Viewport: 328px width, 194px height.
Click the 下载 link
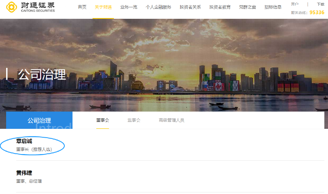[320, 4]
